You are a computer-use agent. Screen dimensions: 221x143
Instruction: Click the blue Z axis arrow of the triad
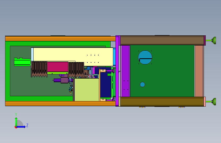tap(21, 127)
